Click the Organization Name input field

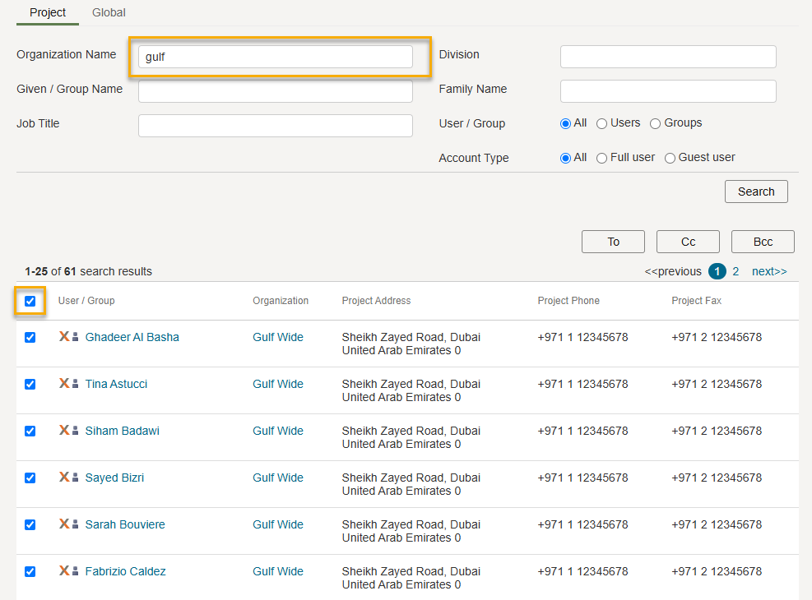(x=276, y=57)
